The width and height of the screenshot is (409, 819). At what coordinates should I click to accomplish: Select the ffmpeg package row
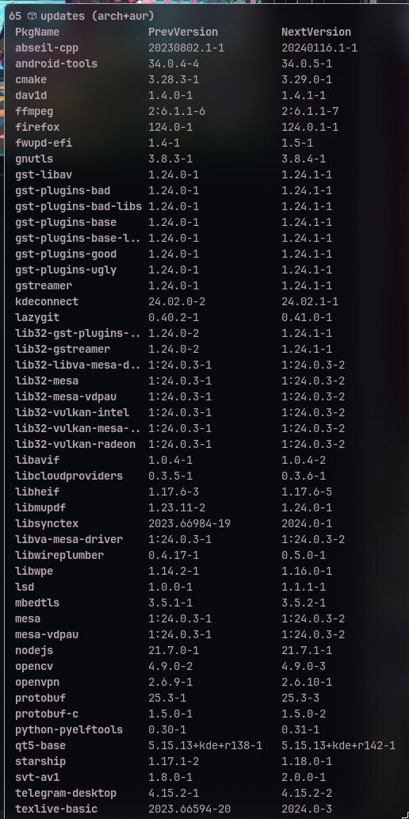(204, 111)
